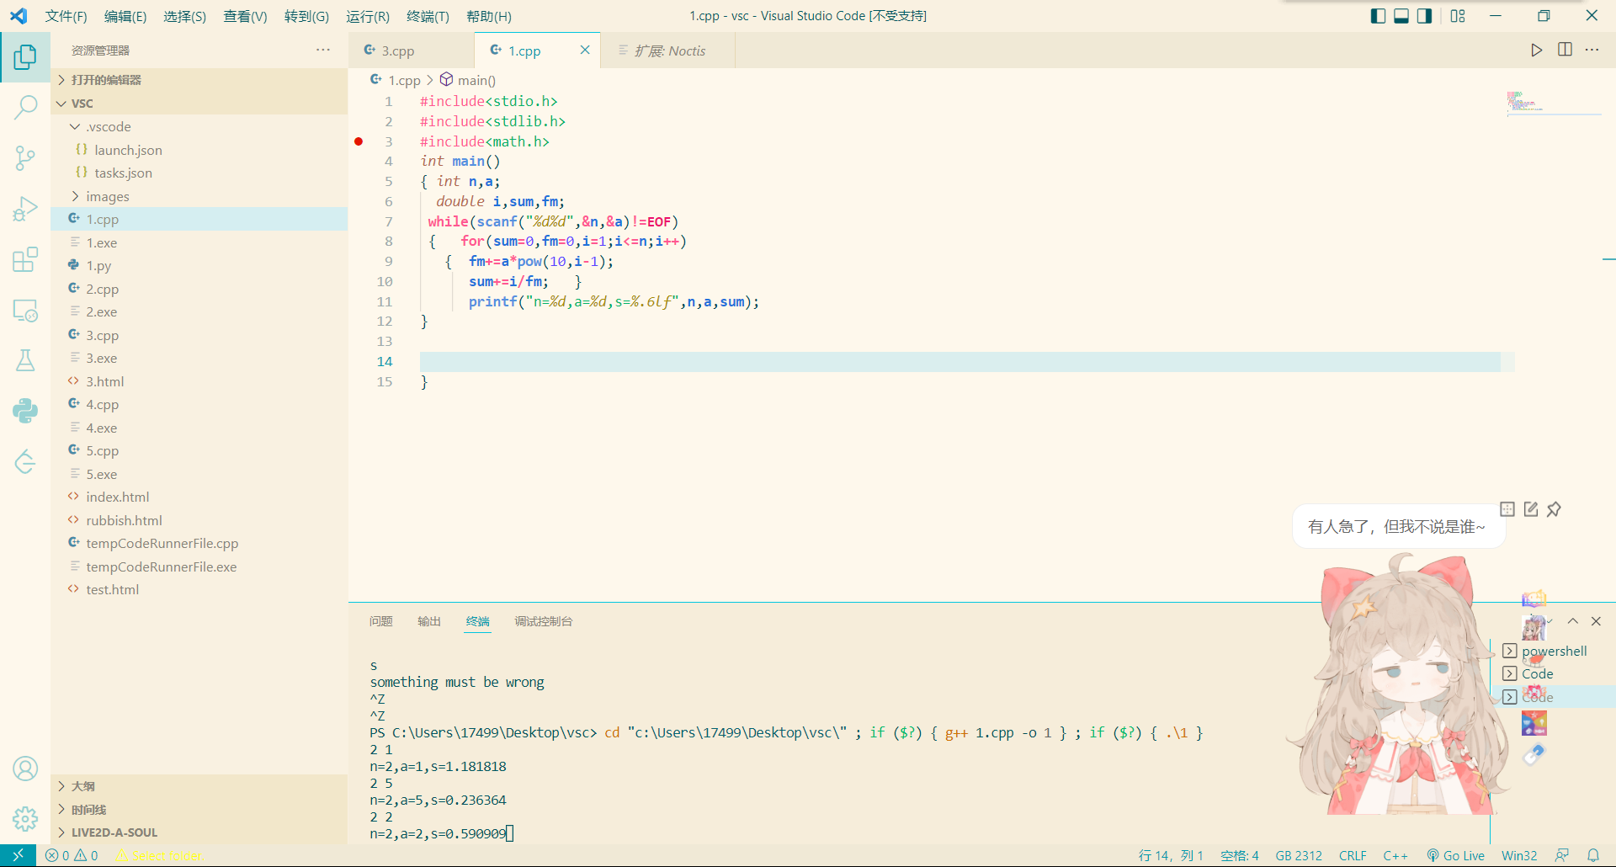Expand the LIVE2D-A-SOUL section
The height and width of the screenshot is (867, 1616).
click(114, 832)
